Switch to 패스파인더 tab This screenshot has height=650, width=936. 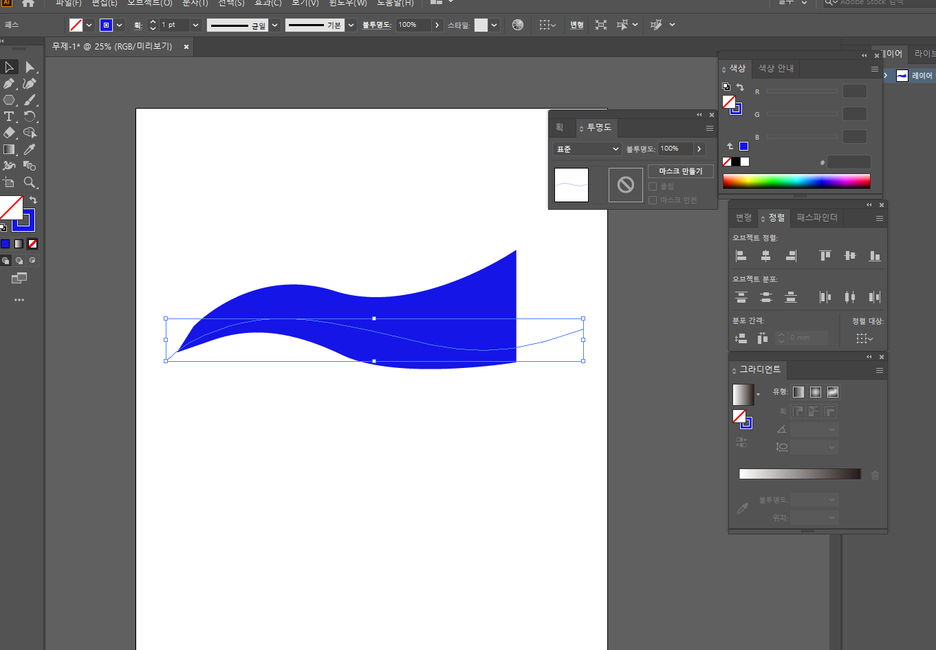(817, 217)
